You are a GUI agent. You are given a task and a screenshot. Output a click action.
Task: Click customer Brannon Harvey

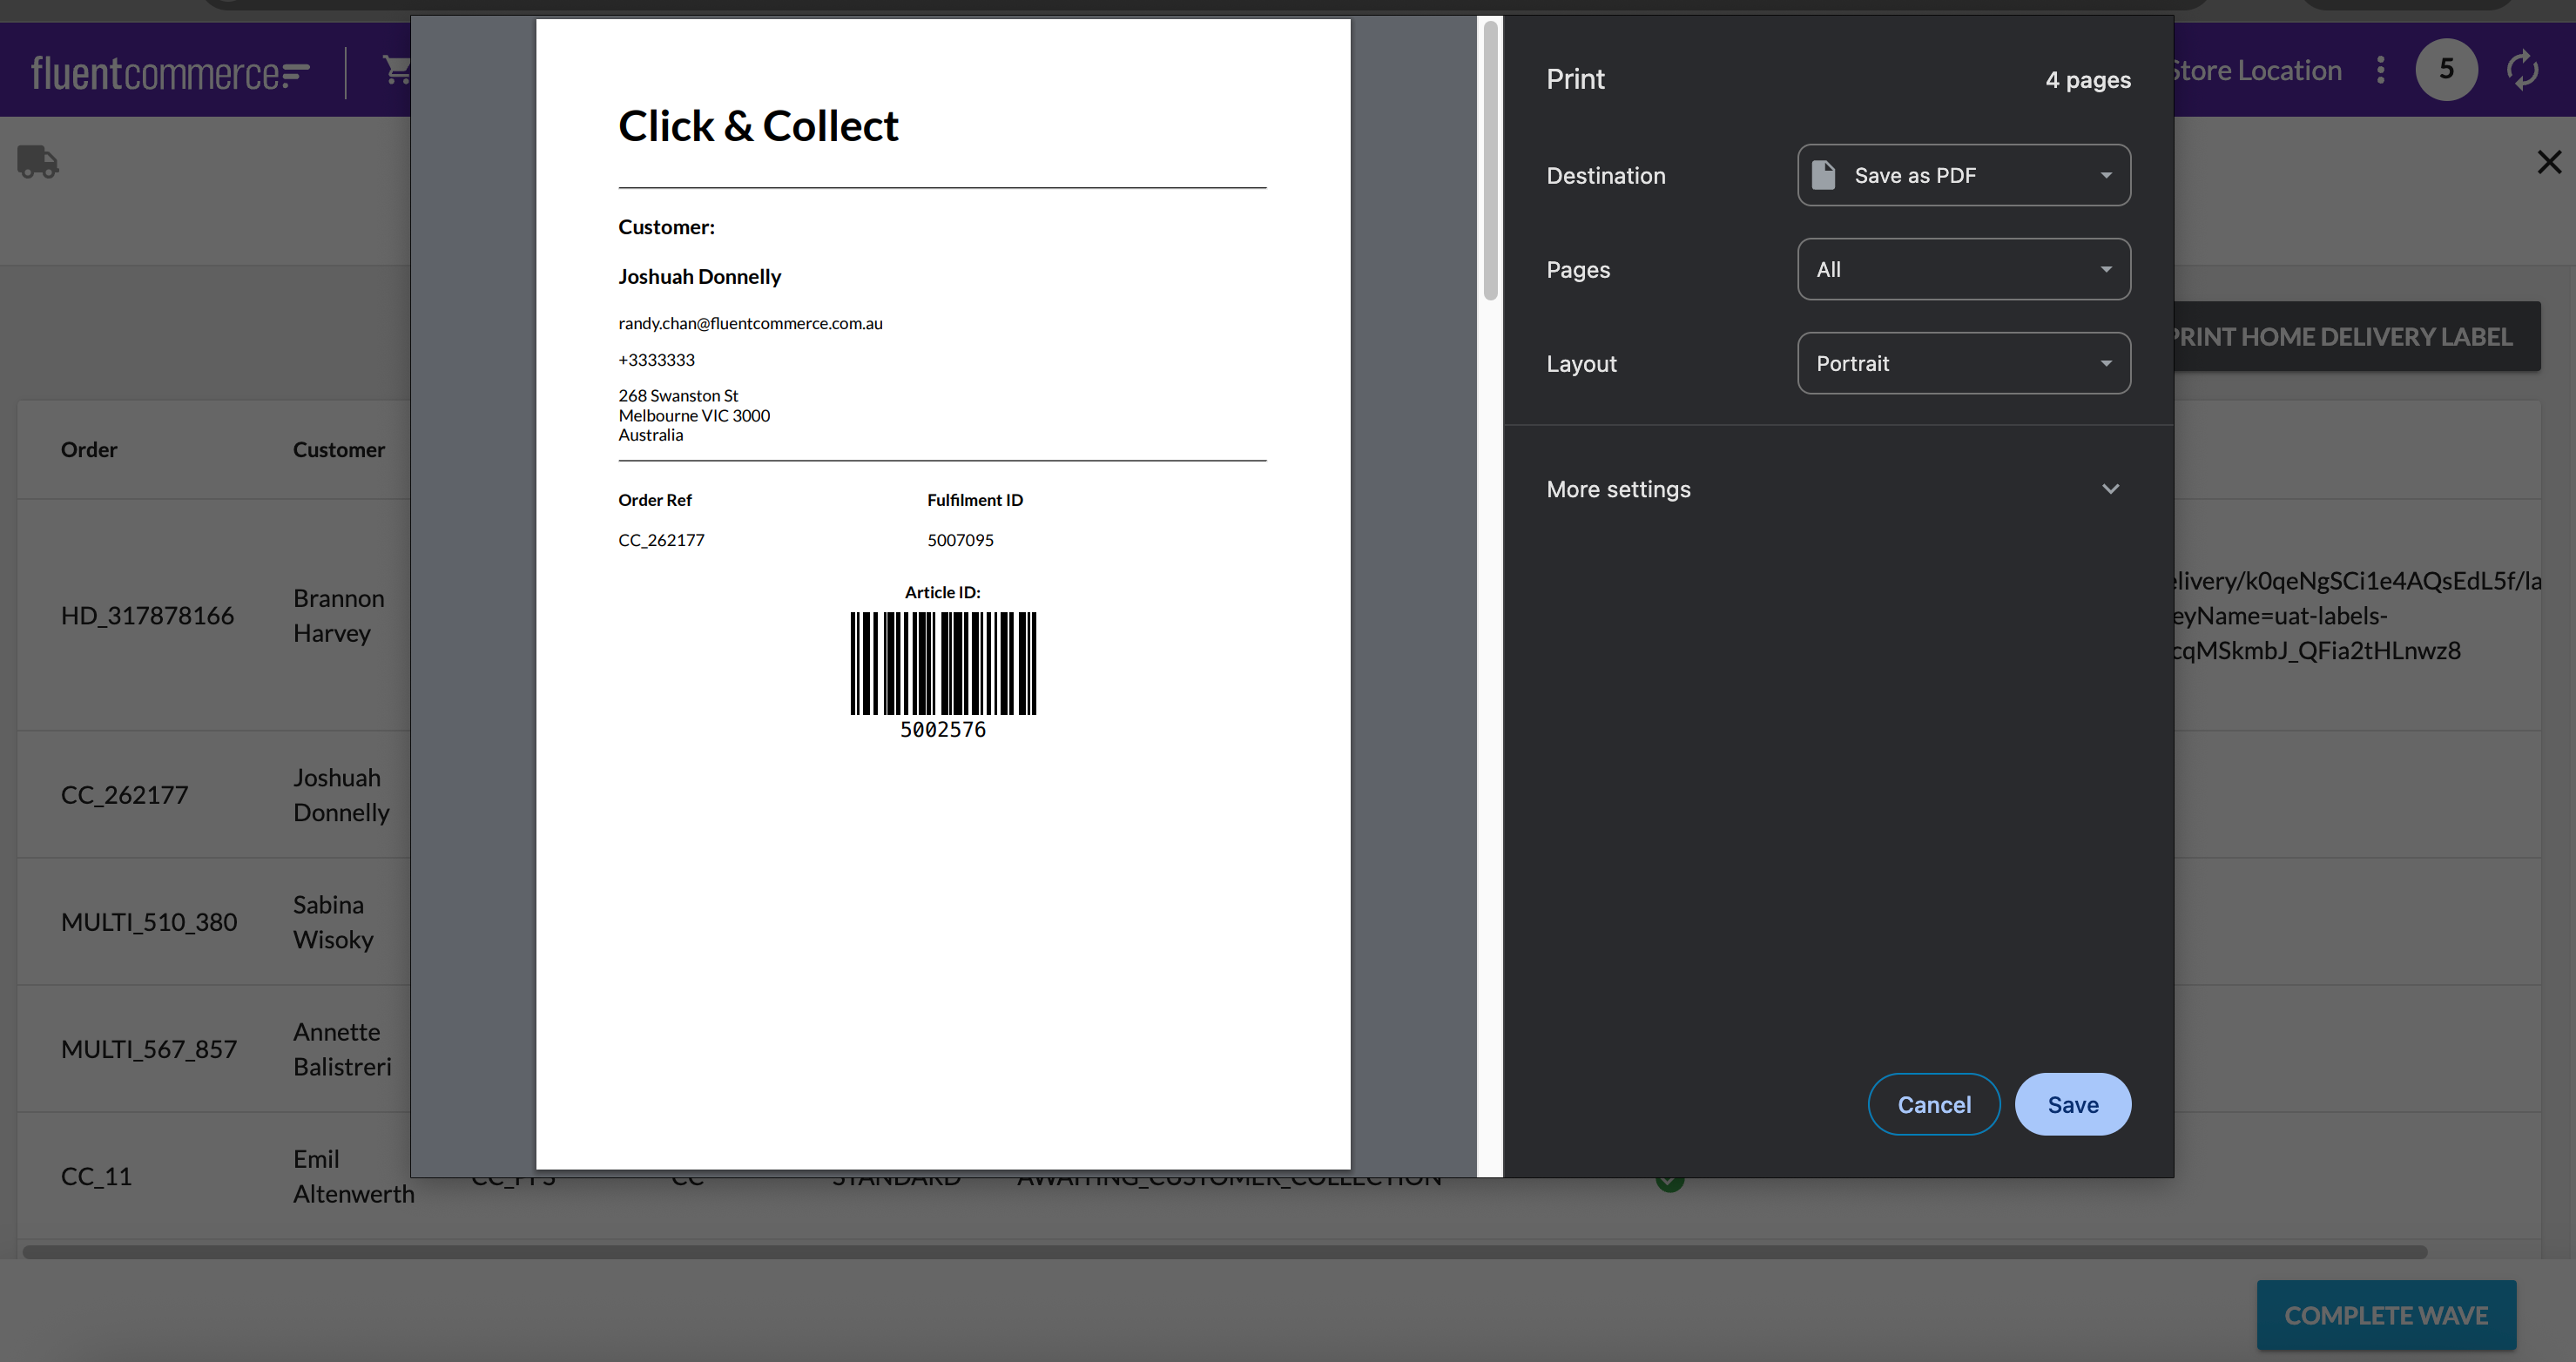coord(338,615)
